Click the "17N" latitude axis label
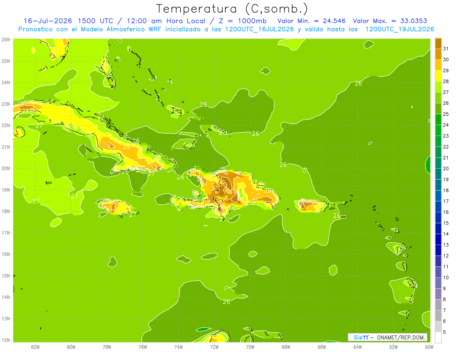 click(x=5, y=232)
